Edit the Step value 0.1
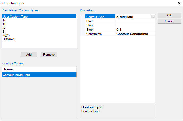This screenshot has width=183, height=121. point(135,30)
